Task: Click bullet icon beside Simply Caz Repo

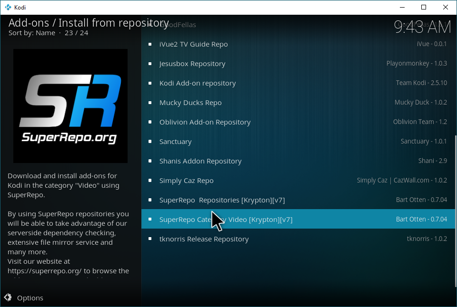Action: (150, 181)
